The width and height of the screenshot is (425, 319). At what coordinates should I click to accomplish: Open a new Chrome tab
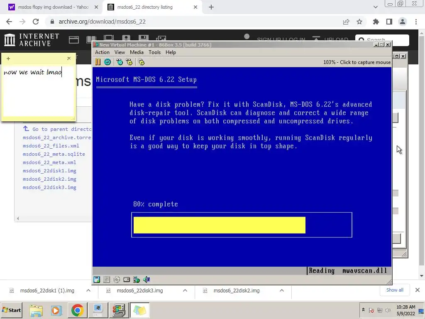point(211,7)
